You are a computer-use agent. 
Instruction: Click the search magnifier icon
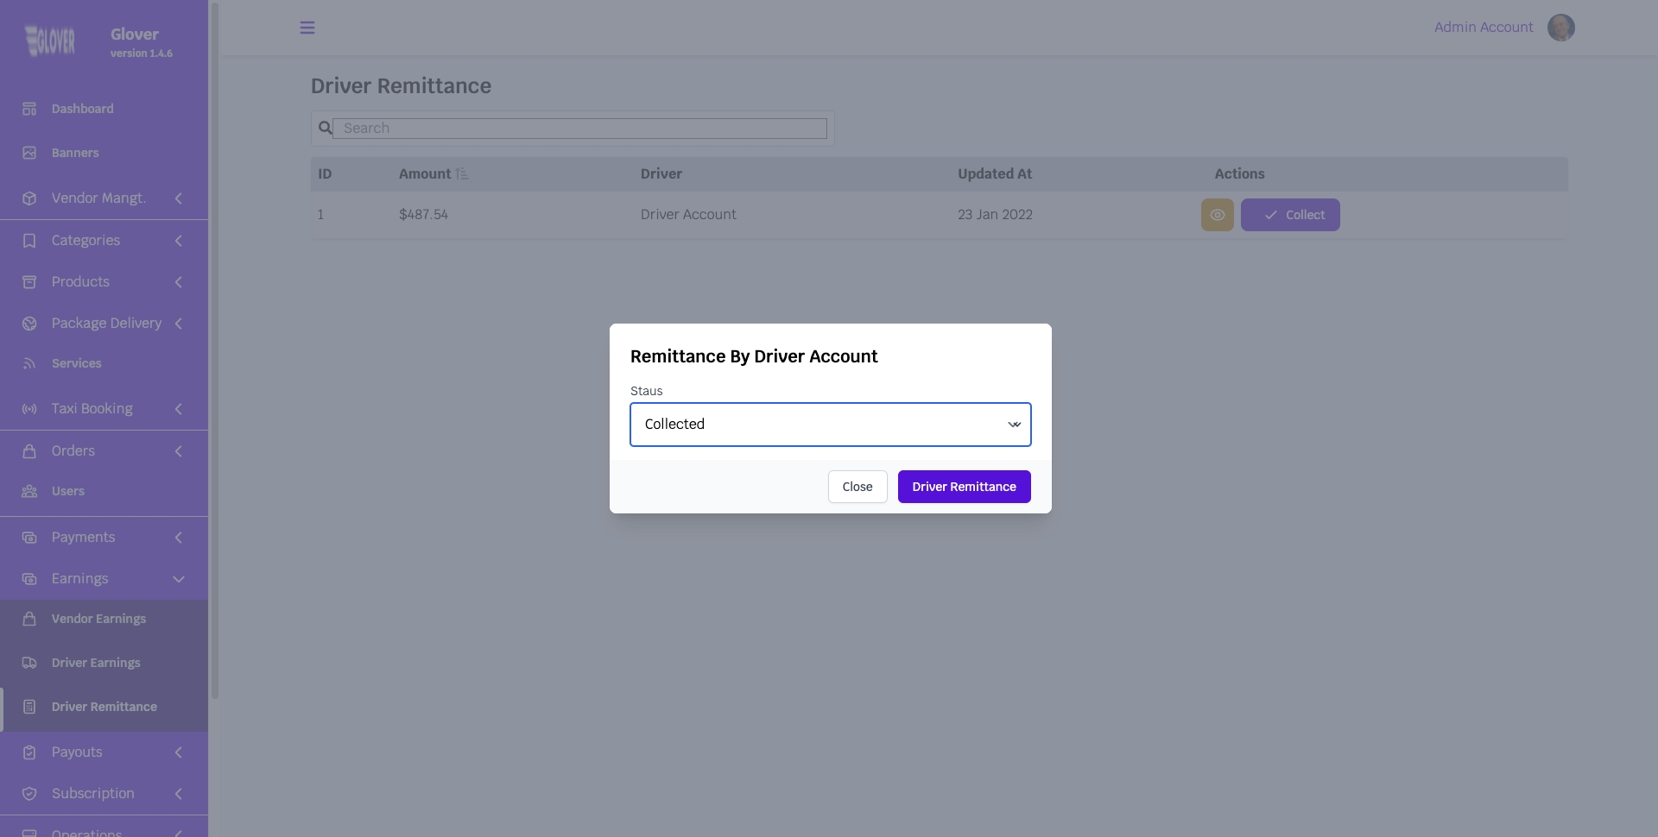click(325, 129)
